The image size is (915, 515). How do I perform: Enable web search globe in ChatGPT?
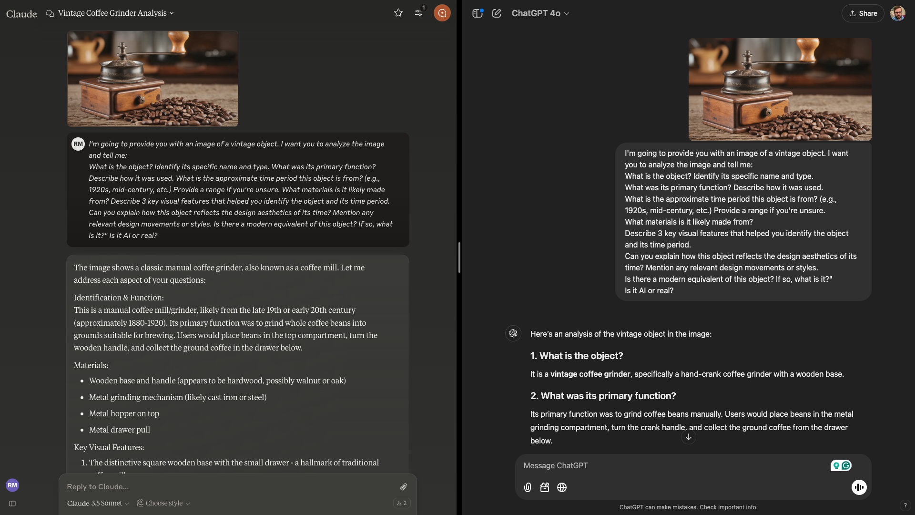point(562,487)
